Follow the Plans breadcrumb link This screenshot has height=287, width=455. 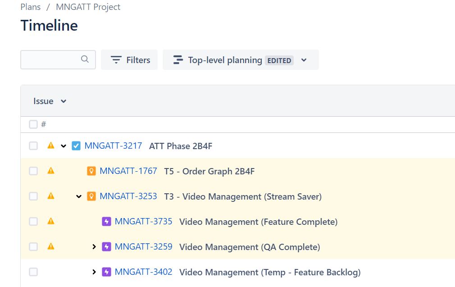point(30,7)
